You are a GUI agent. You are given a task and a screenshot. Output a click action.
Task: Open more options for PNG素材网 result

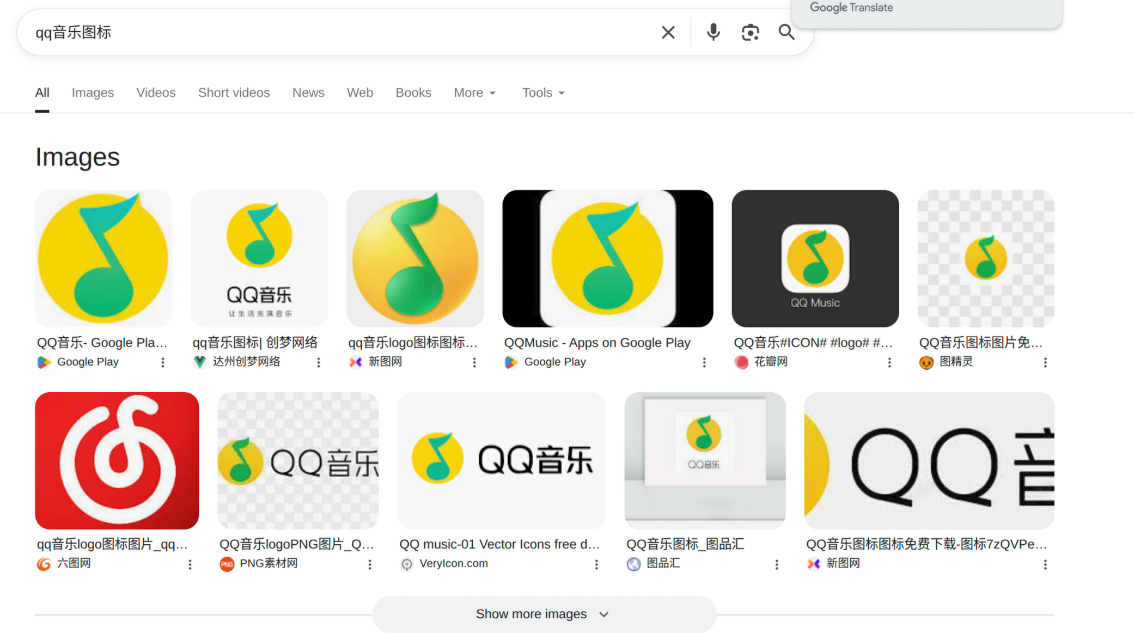(x=370, y=564)
